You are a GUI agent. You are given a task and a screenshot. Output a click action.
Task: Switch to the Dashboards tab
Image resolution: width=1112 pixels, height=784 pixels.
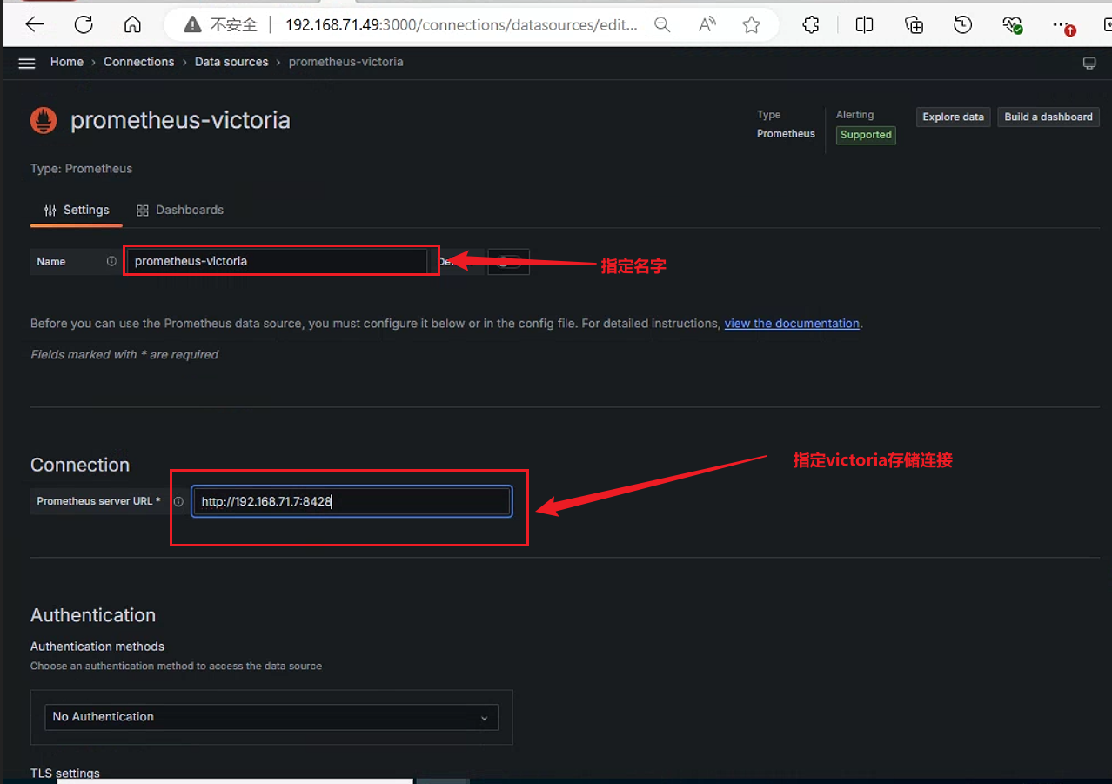[180, 210]
